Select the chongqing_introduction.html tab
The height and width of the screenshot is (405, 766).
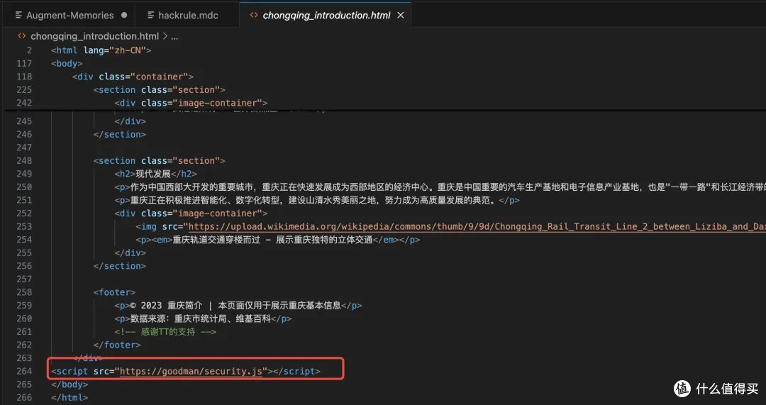326,15
